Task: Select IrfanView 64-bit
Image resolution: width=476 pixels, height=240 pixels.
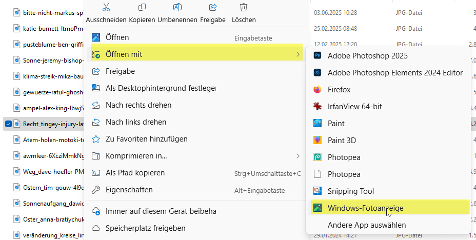Action: (x=354, y=106)
